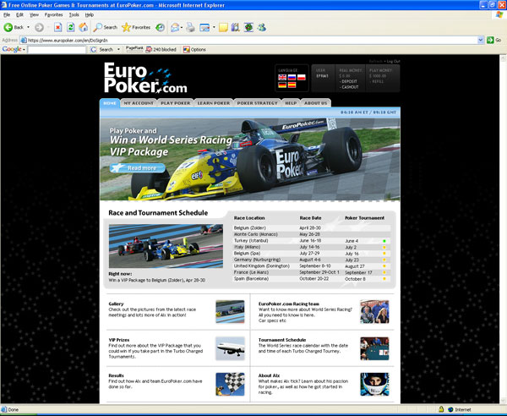This screenshot has height=416, width=507.
Task: Click the lock icon in status bar
Action: (x=441, y=409)
